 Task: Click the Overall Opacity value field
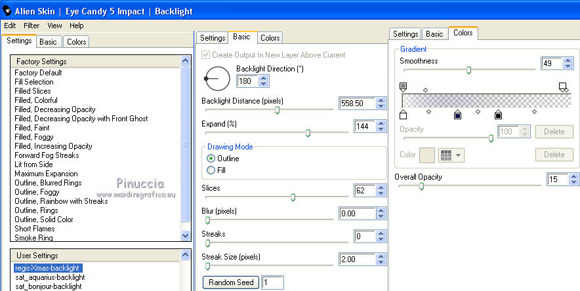[x=558, y=180]
